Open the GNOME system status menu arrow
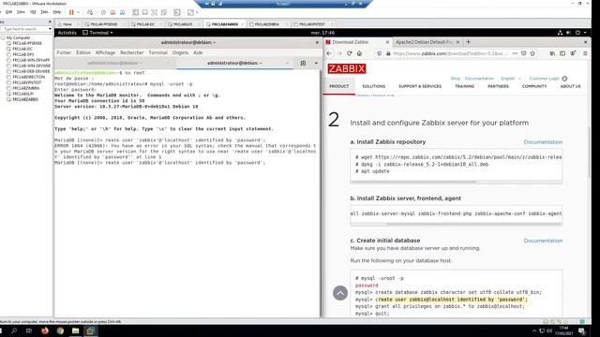 pyautogui.click(x=585, y=33)
